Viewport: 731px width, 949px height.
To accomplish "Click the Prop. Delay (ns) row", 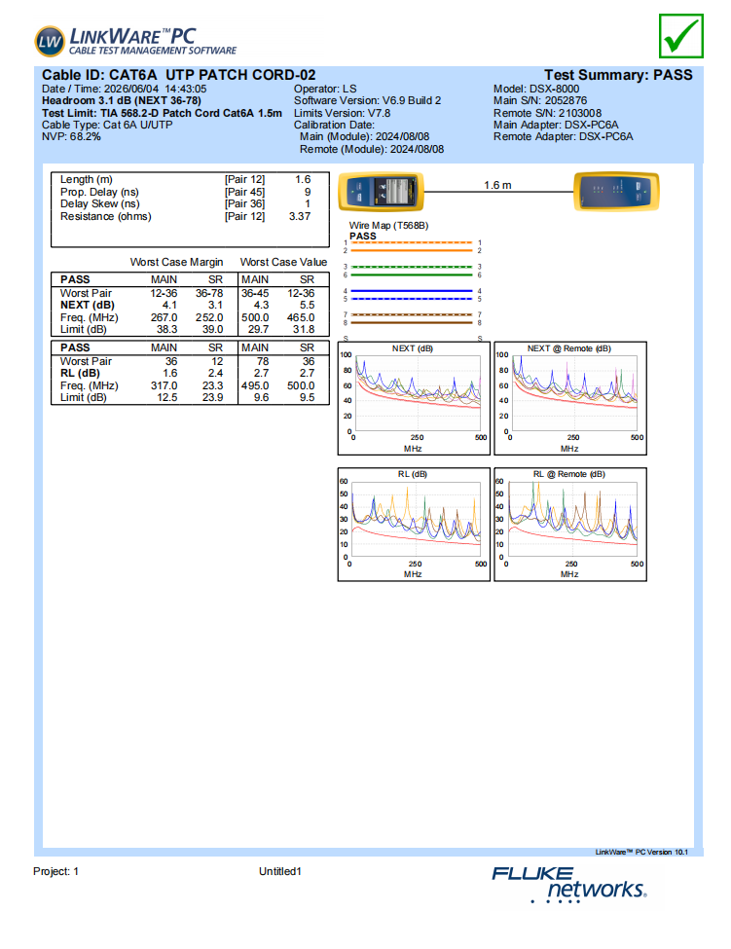I will pyautogui.click(x=185, y=192).
